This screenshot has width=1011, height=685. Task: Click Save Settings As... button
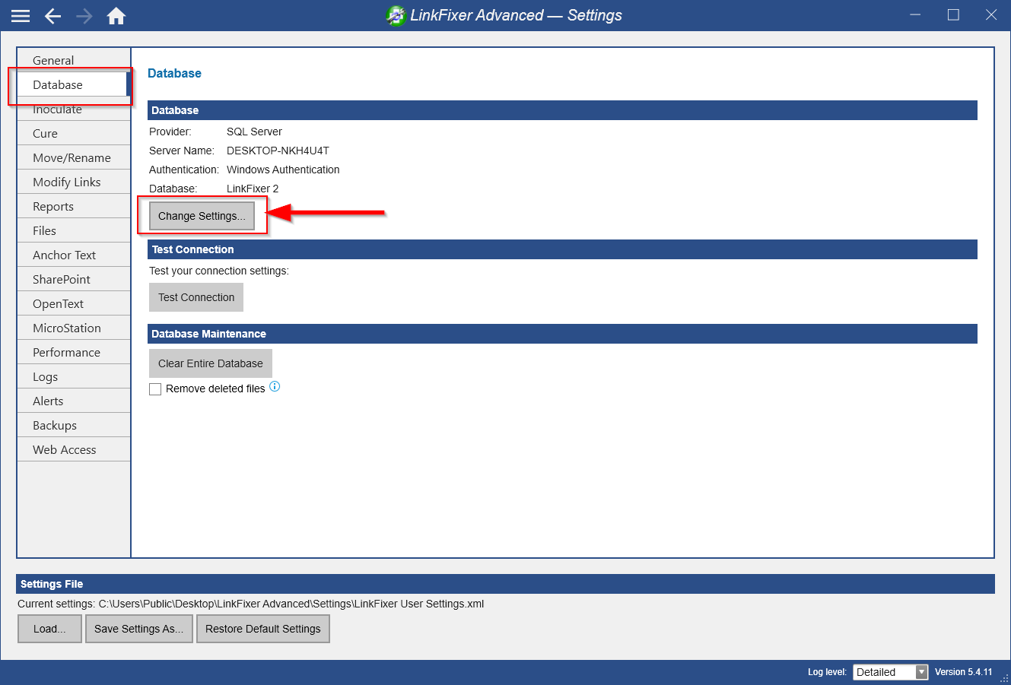pyautogui.click(x=139, y=629)
